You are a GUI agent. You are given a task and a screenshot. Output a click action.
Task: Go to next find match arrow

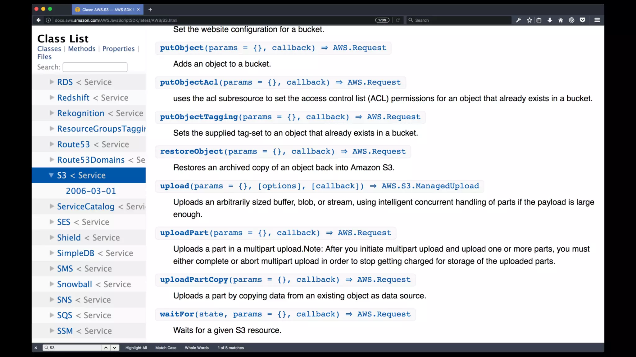pos(115,348)
